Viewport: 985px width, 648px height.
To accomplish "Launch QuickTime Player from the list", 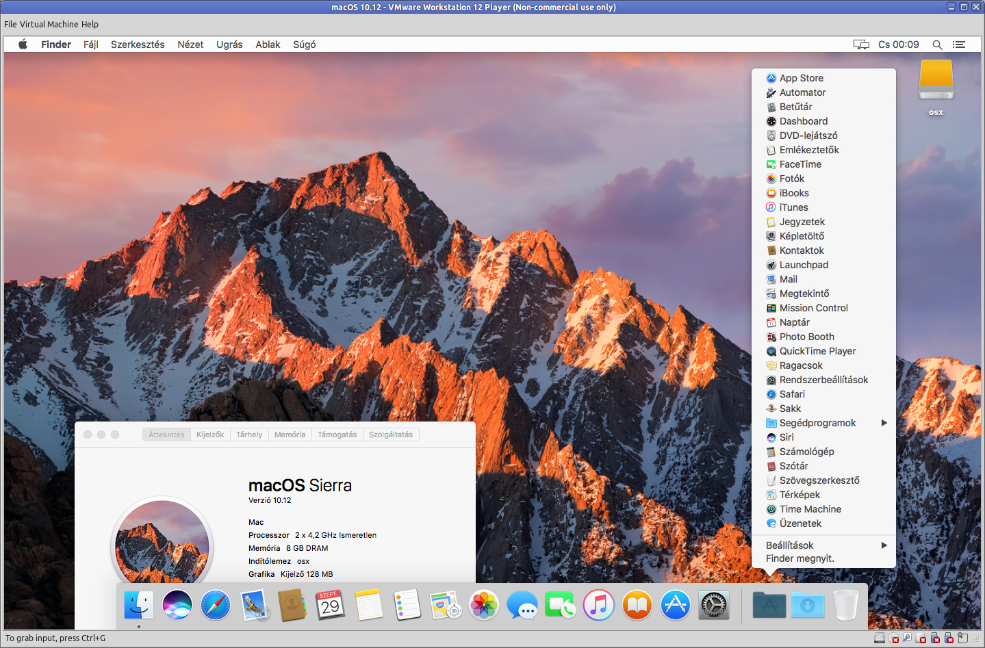I will [x=823, y=351].
